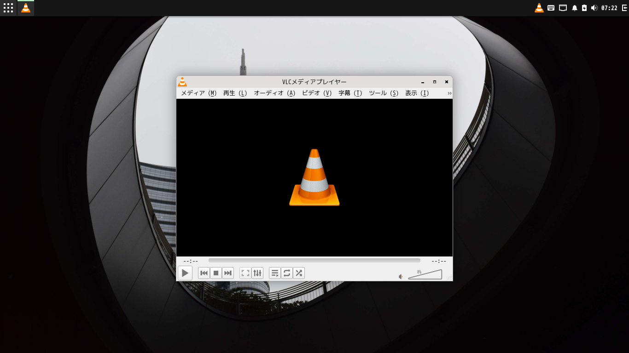629x353 pixels.
Task: Open the display/screen tray icon
Action: click(563, 8)
